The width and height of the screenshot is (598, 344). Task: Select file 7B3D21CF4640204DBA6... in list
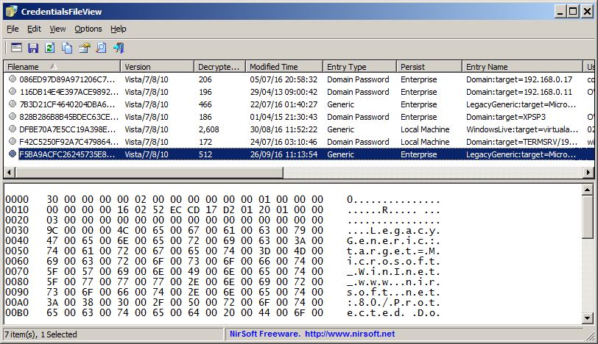click(67, 104)
